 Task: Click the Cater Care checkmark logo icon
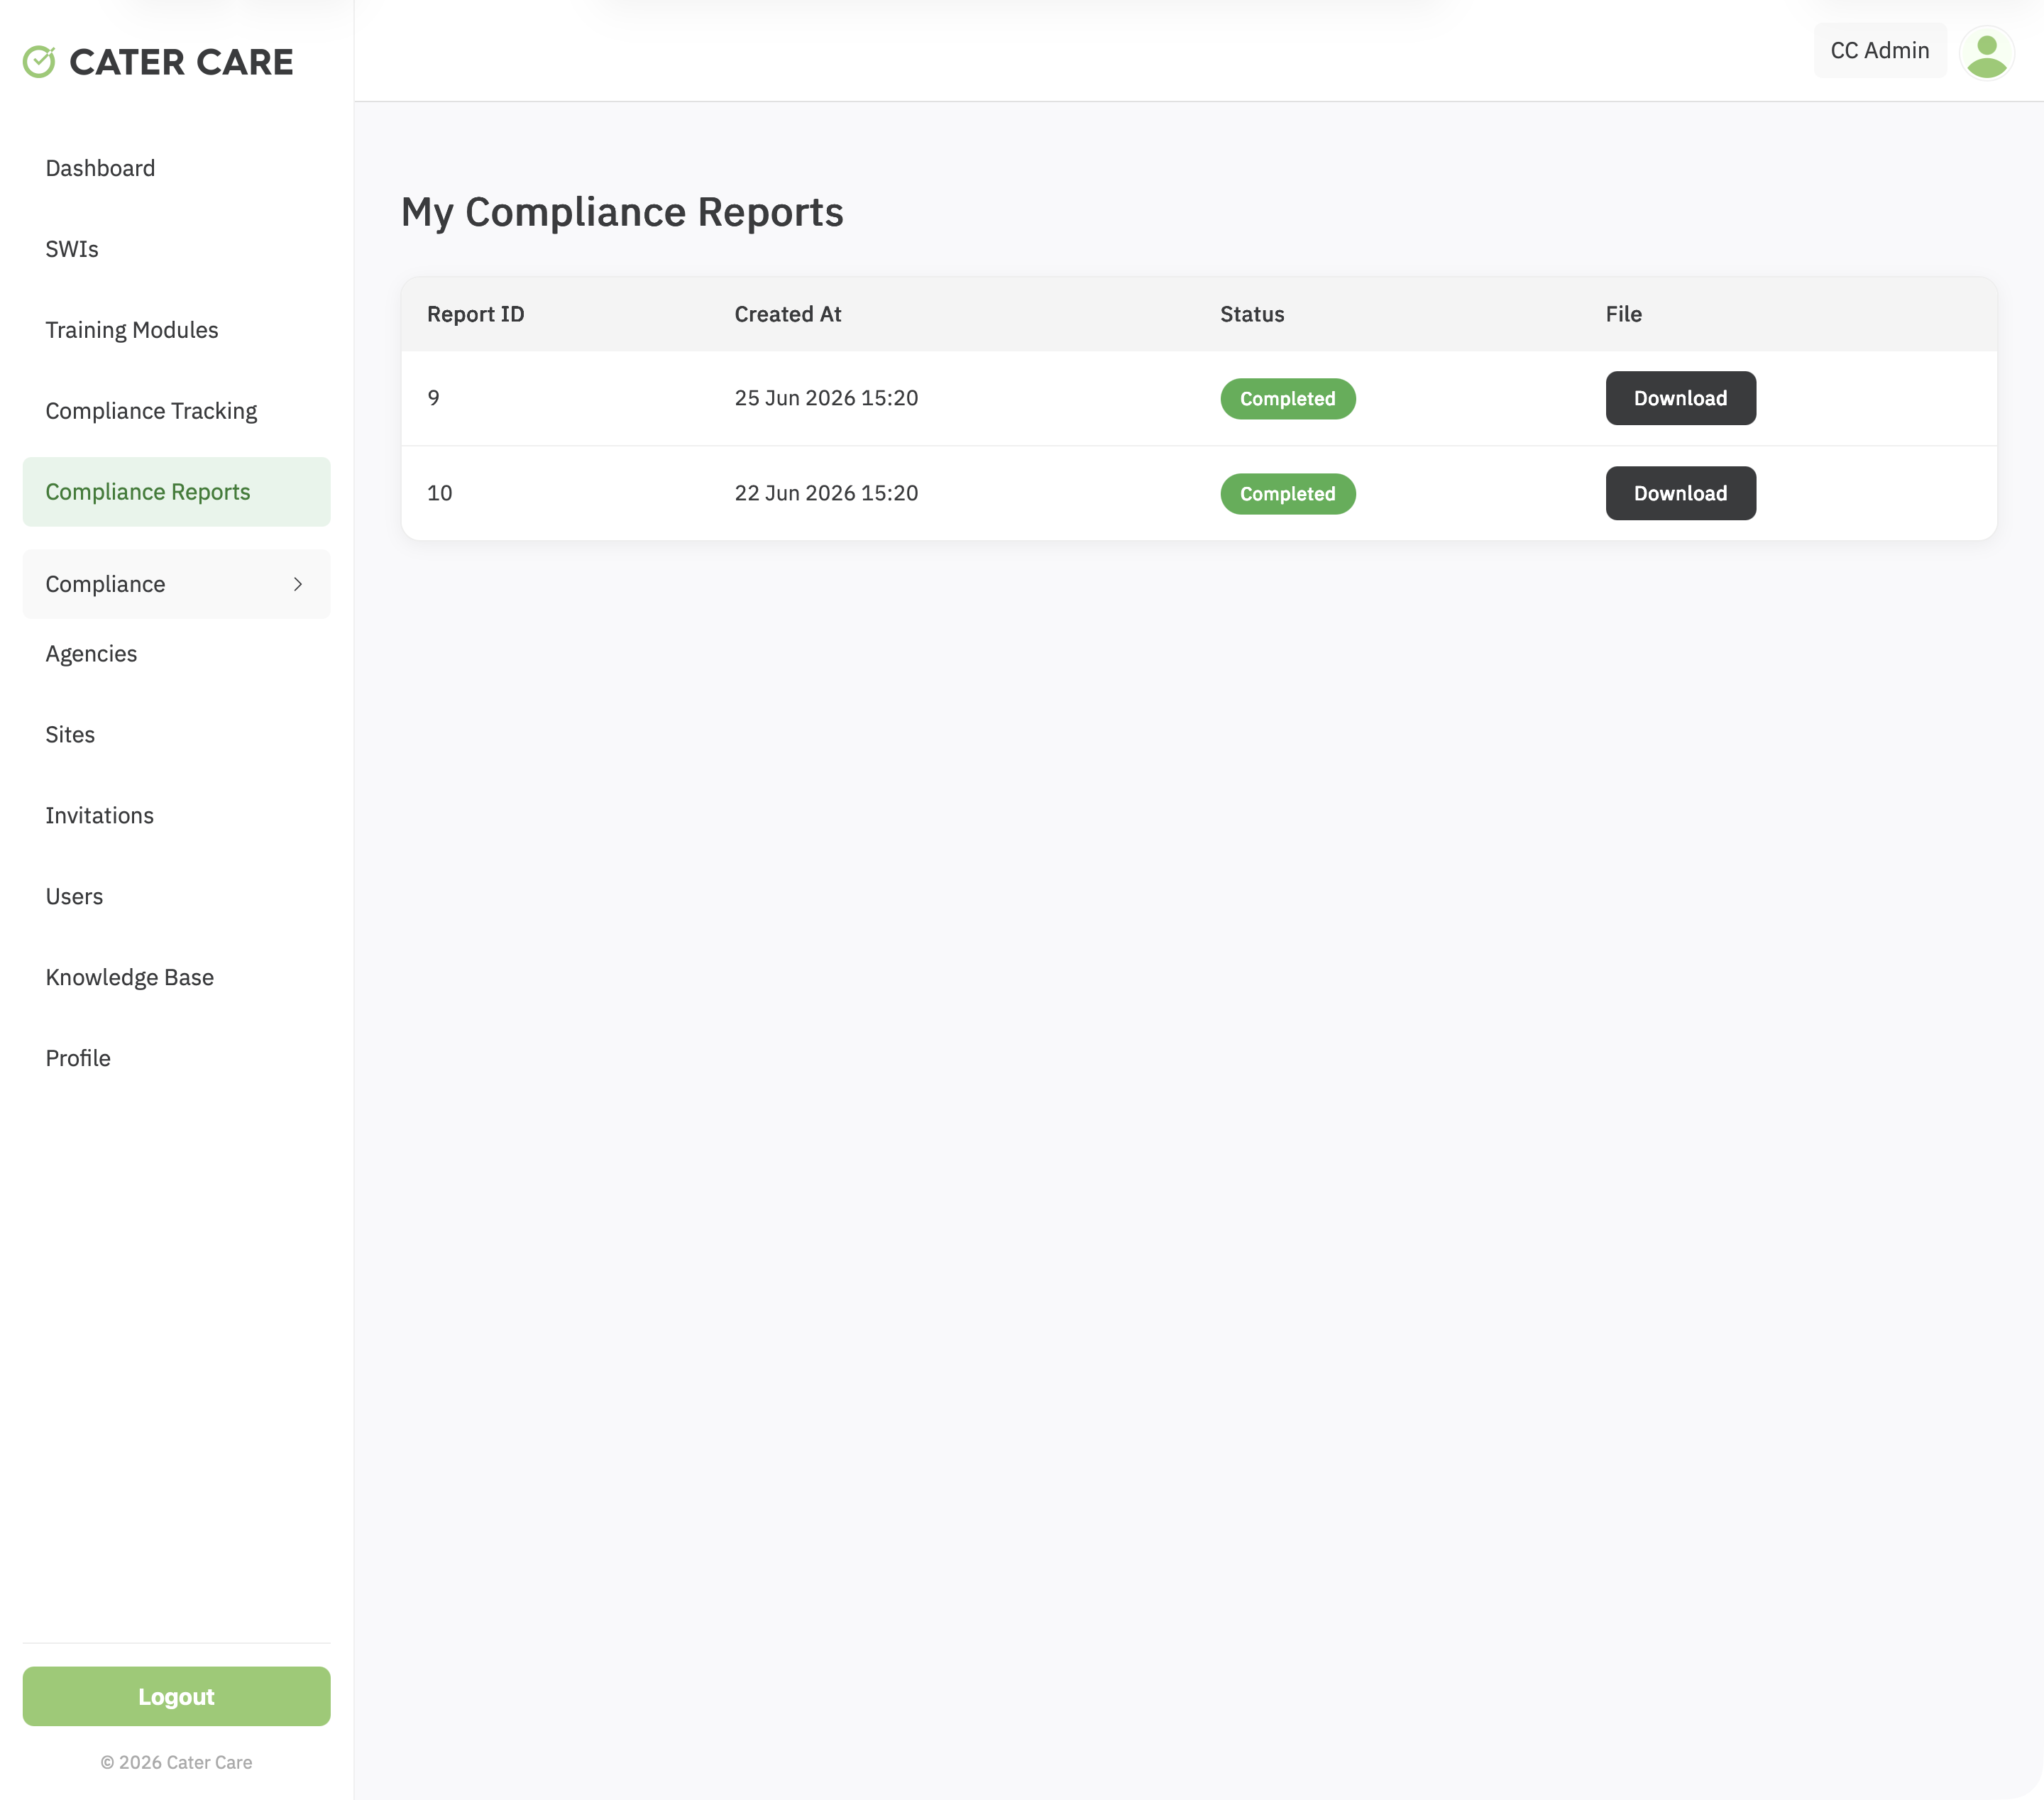tap(39, 62)
